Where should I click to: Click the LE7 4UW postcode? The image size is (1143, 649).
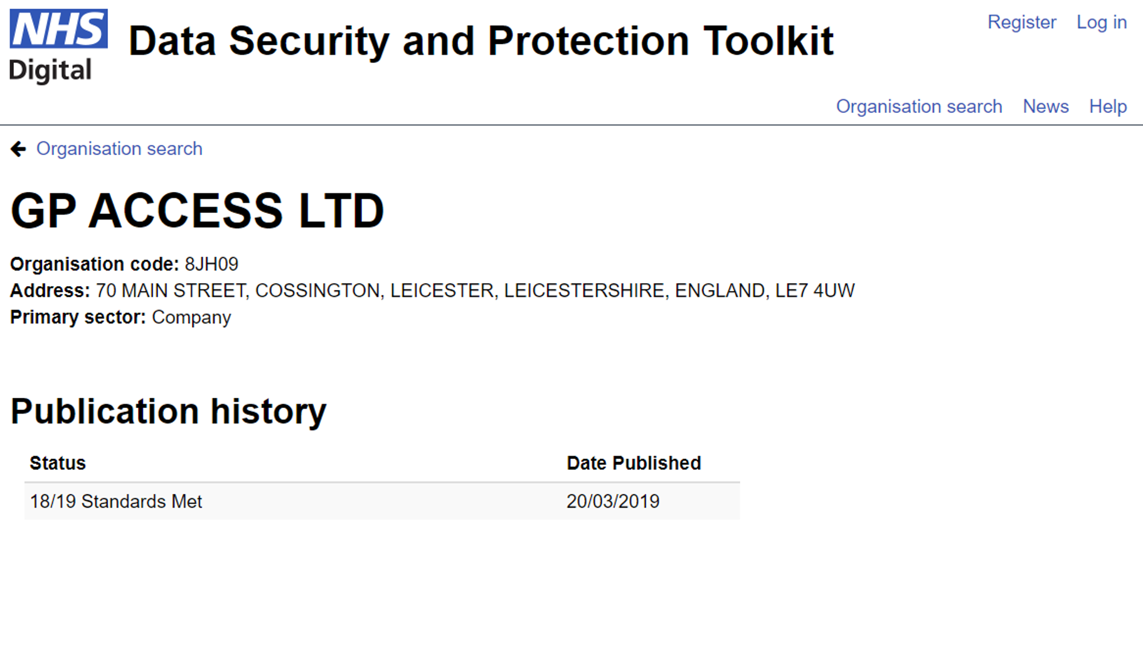(x=814, y=291)
